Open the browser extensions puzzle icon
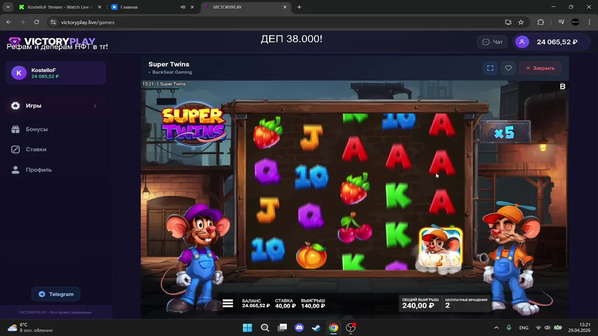598x336 pixels. tap(541, 22)
